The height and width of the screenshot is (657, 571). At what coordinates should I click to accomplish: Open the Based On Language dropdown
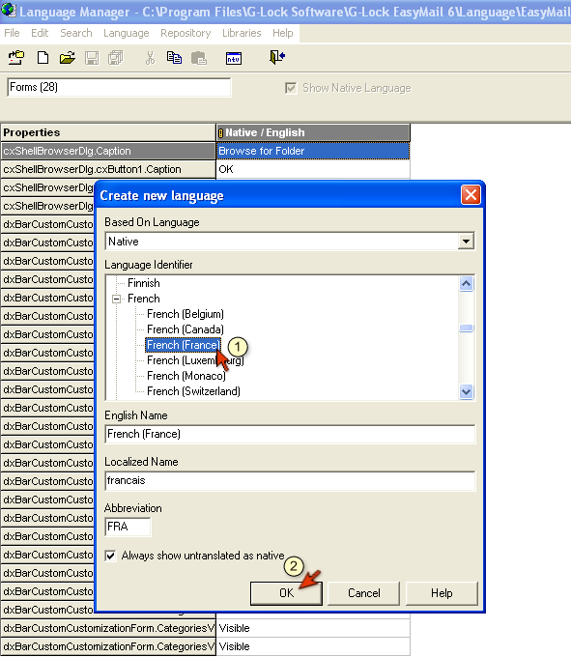466,242
